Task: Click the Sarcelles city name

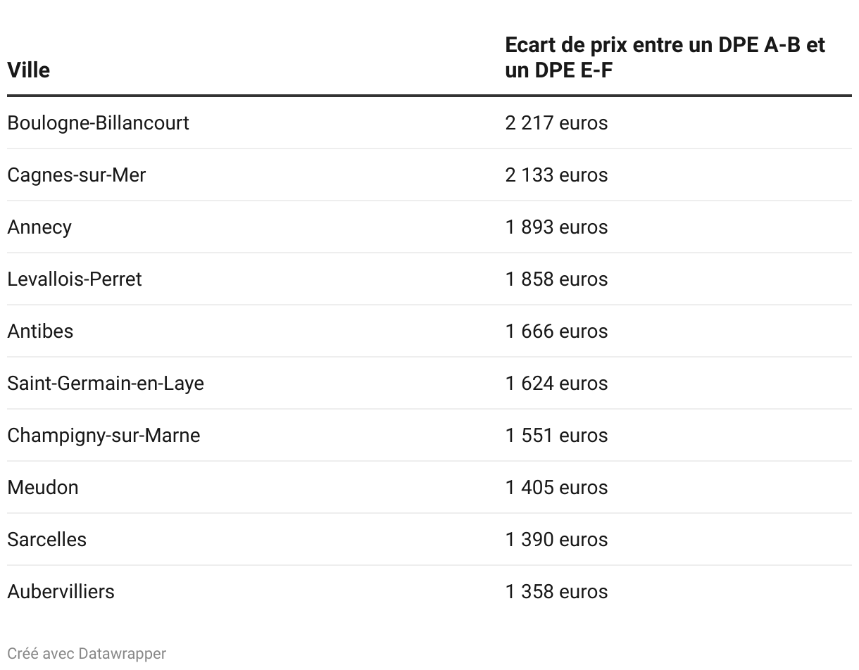Action: pyautogui.click(x=46, y=540)
